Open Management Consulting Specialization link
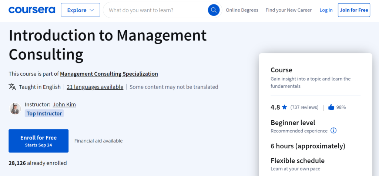Image resolution: width=379 pixels, height=176 pixels. tap(109, 74)
